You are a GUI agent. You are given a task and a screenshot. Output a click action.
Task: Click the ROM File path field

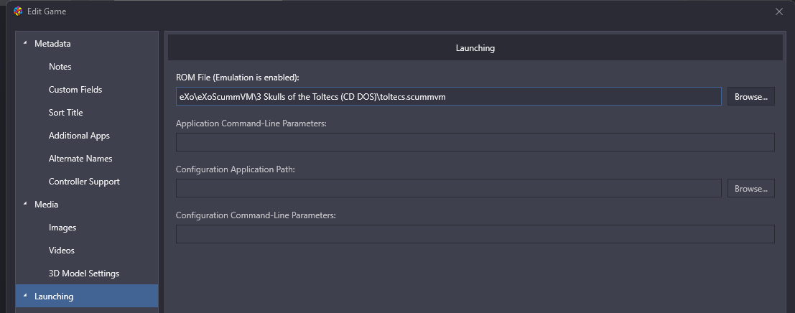(x=448, y=96)
